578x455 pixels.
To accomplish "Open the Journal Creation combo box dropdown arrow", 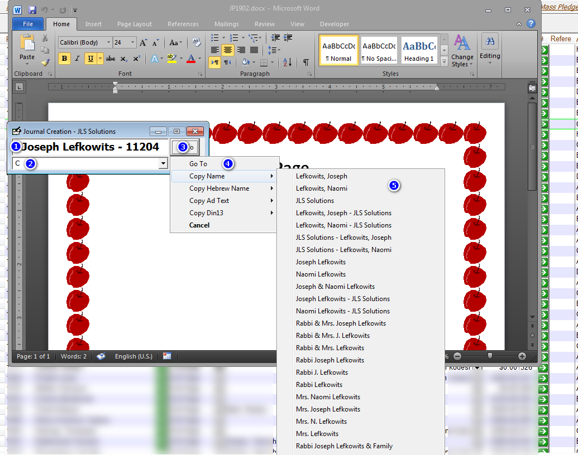I will pyautogui.click(x=163, y=163).
